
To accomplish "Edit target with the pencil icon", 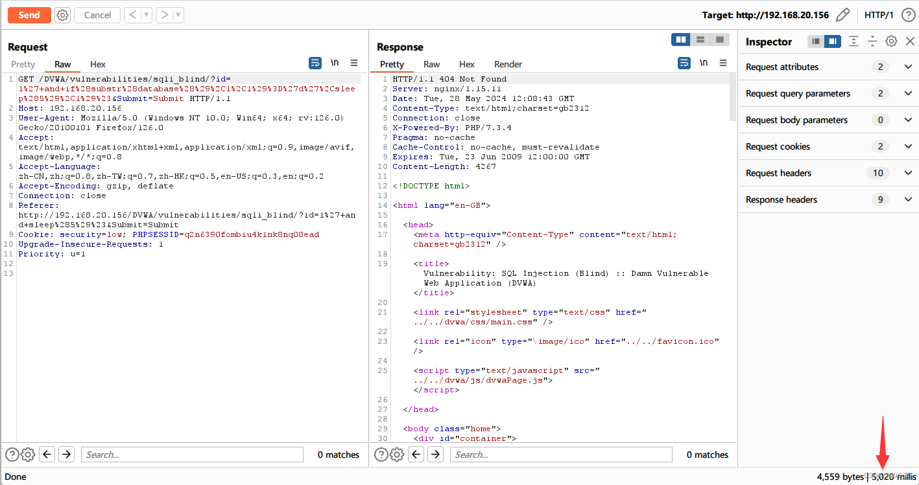I will [x=842, y=15].
